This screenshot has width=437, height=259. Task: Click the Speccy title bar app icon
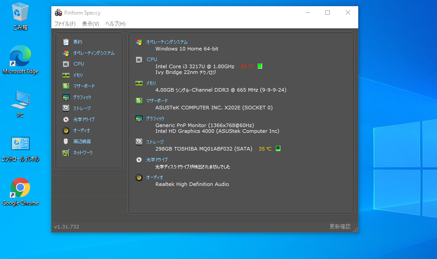click(58, 12)
